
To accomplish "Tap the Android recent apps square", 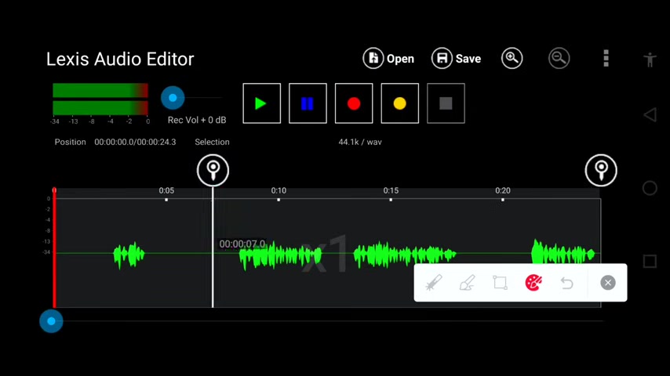I will (650, 261).
